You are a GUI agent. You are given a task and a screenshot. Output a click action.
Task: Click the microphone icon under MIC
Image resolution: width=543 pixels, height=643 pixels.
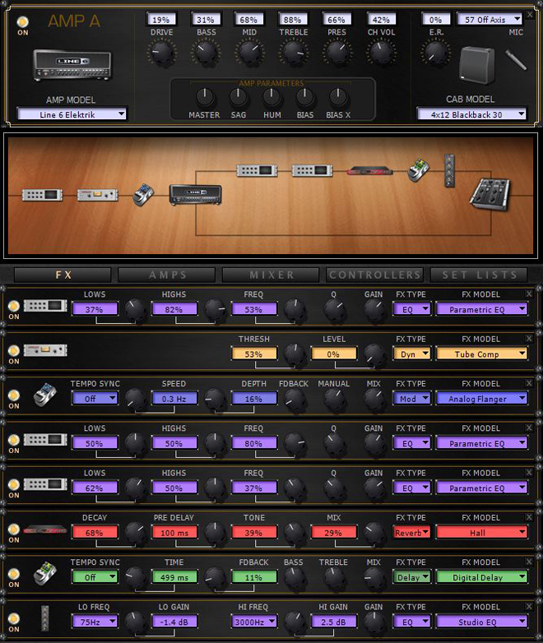516,60
